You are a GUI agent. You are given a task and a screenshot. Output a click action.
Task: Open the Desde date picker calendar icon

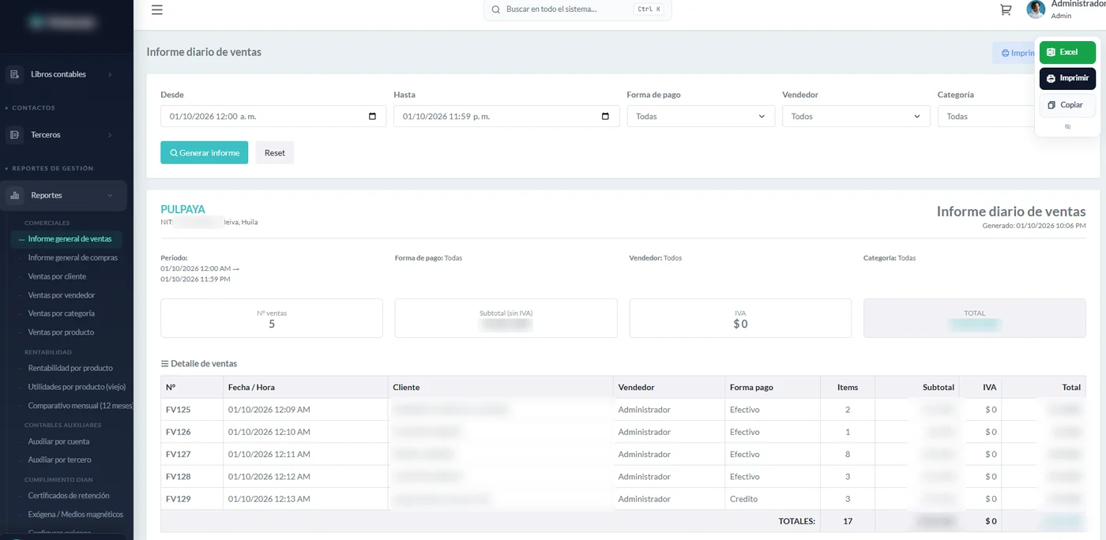373,117
